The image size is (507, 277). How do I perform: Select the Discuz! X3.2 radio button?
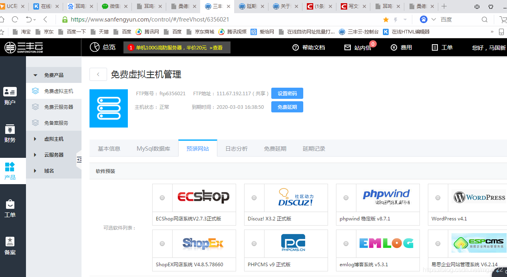tap(254, 198)
